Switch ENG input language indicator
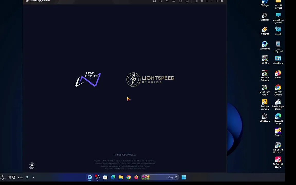This screenshot has width=296, height=185. [20, 177]
